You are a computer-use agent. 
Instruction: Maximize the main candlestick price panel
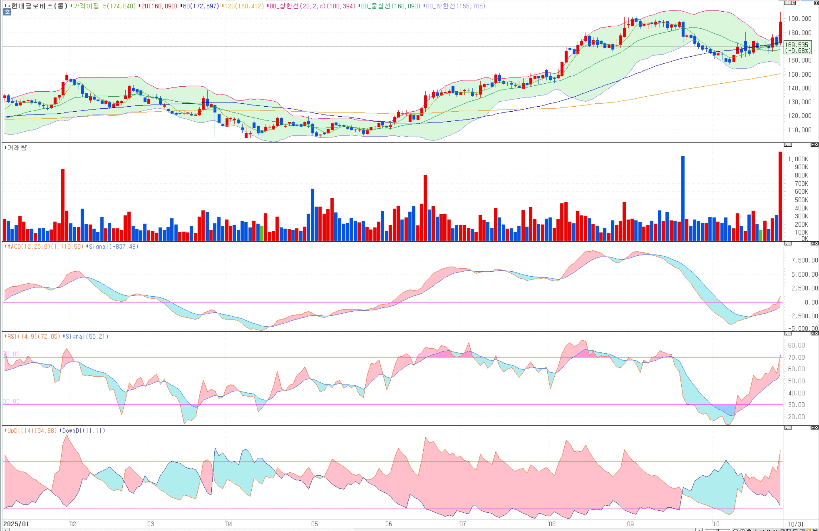[x=817, y=3]
